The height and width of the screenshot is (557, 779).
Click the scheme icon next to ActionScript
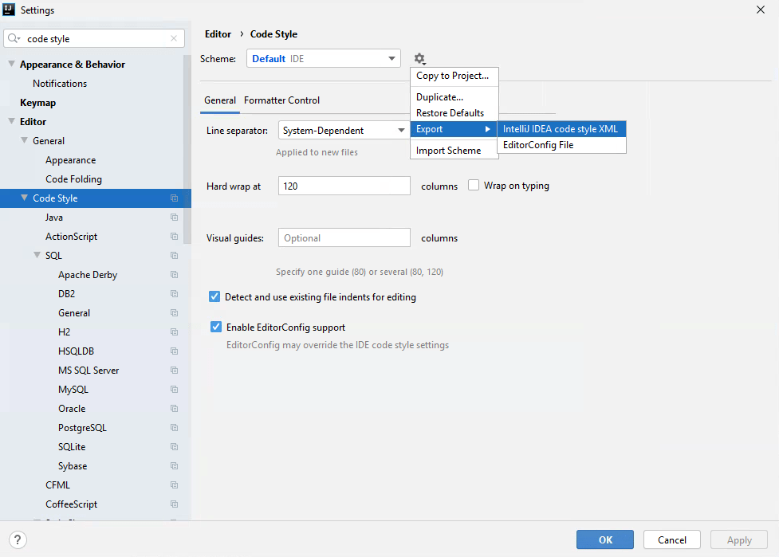coord(174,236)
